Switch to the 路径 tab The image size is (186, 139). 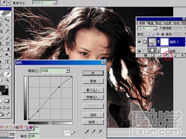coord(158,23)
